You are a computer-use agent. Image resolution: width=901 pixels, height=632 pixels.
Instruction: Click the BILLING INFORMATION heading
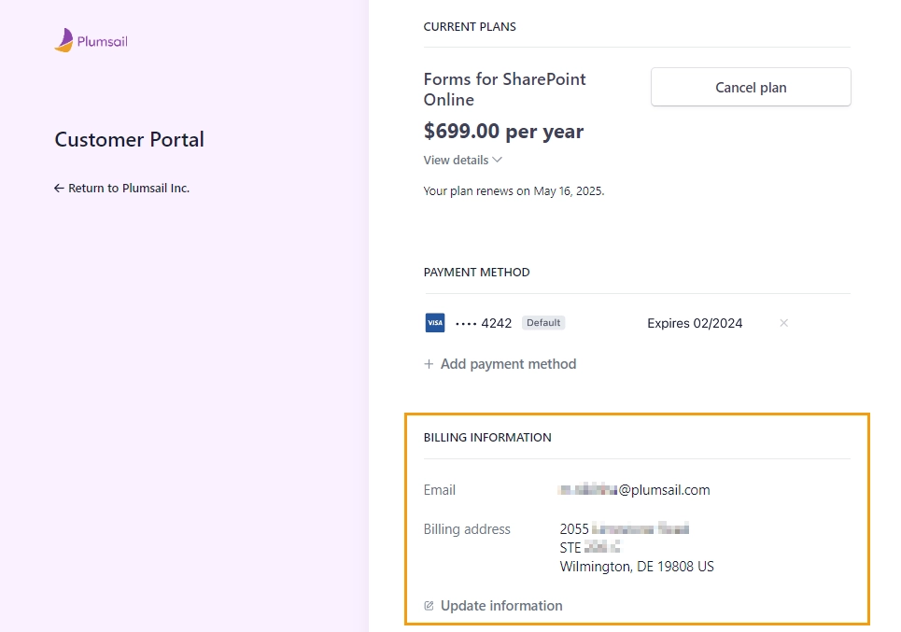point(487,438)
